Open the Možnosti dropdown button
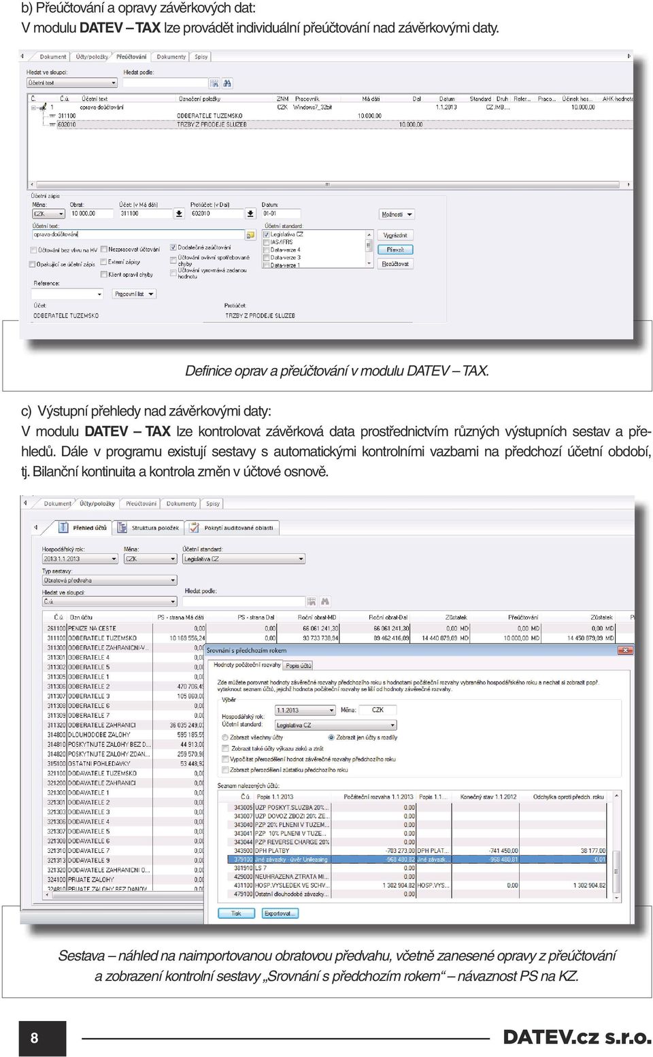 pos(397,214)
